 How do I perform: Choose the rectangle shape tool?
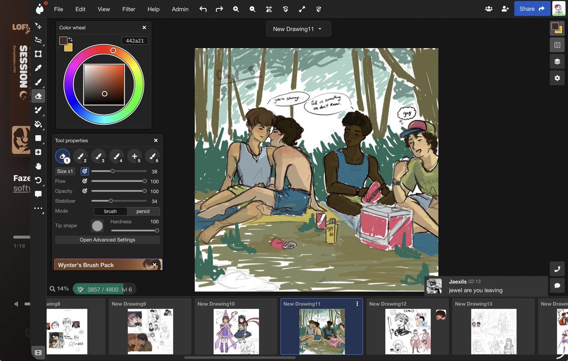coord(38,138)
